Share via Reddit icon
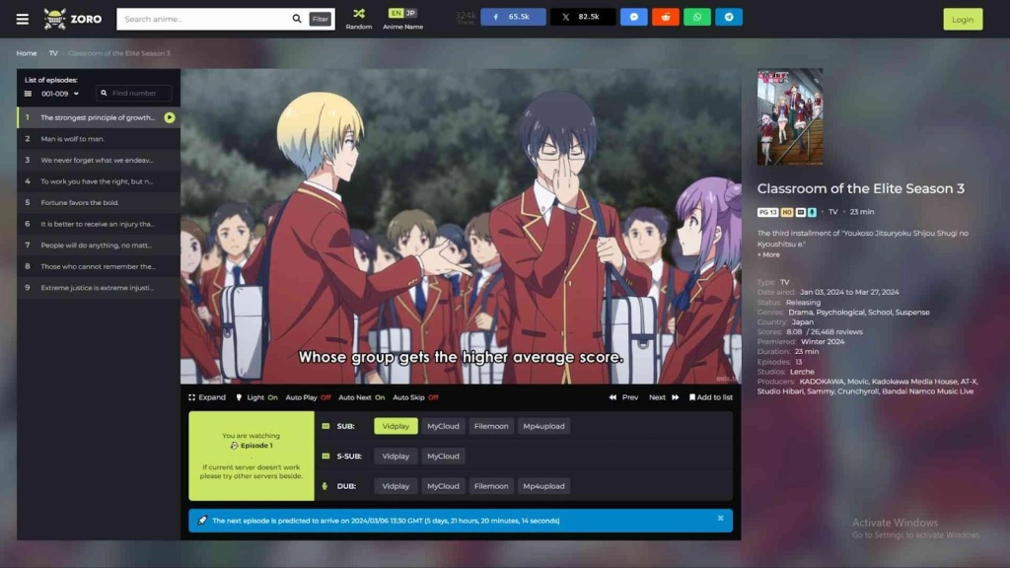 [x=666, y=17]
